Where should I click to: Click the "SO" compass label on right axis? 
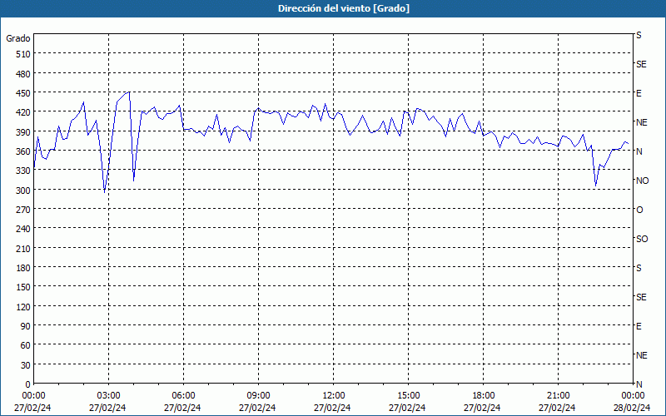click(x=642, y=239)
